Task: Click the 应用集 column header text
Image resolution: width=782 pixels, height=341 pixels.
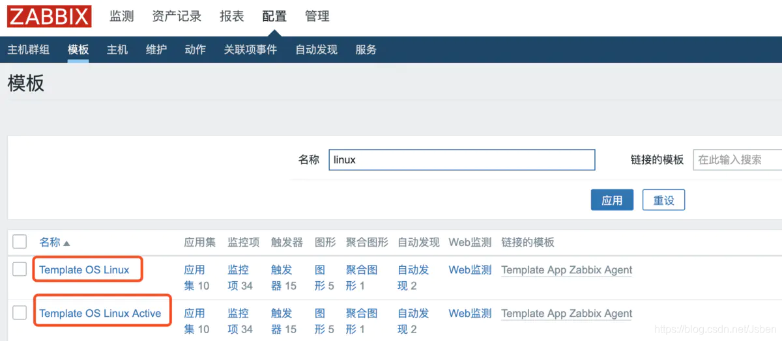Action: pos(199,242)
